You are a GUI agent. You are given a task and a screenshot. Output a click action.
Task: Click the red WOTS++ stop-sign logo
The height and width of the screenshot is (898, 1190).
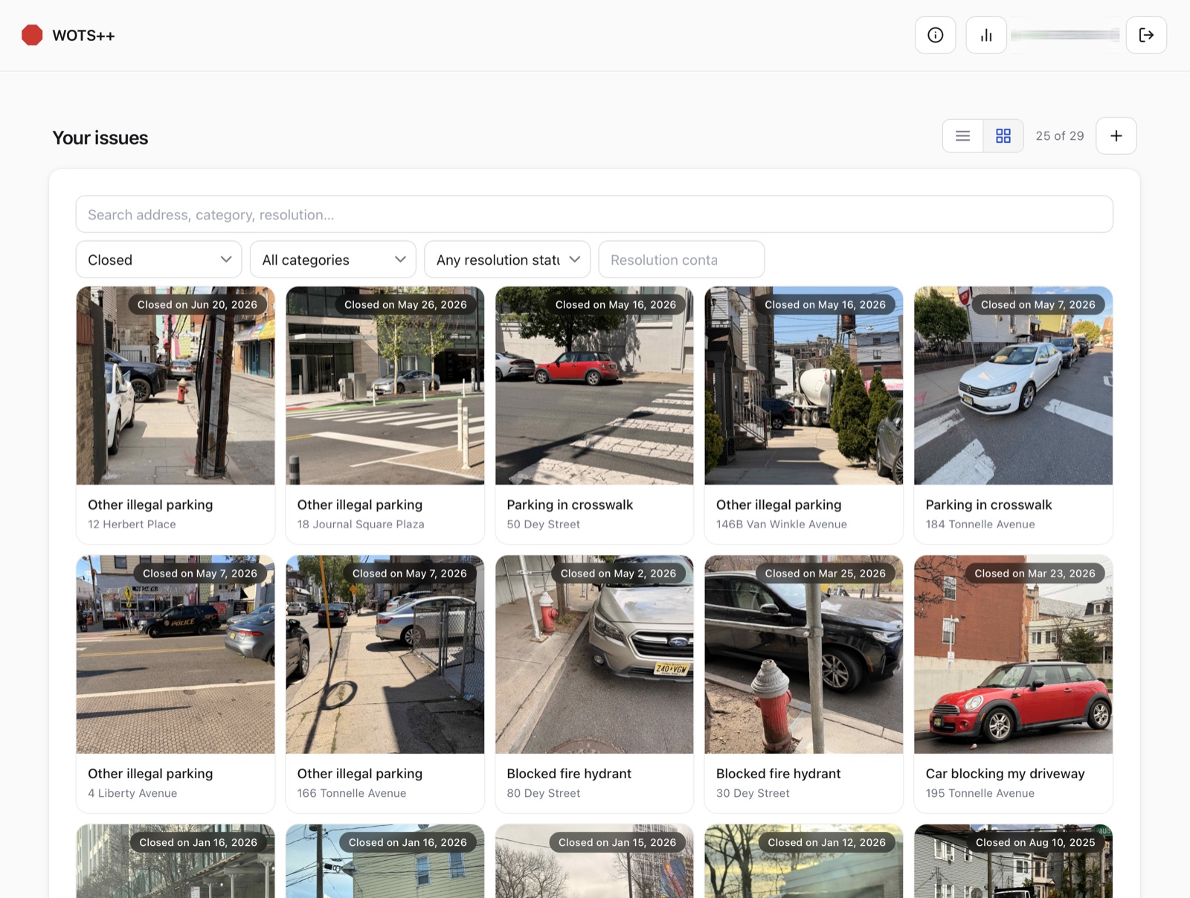(x=32, y=35)
